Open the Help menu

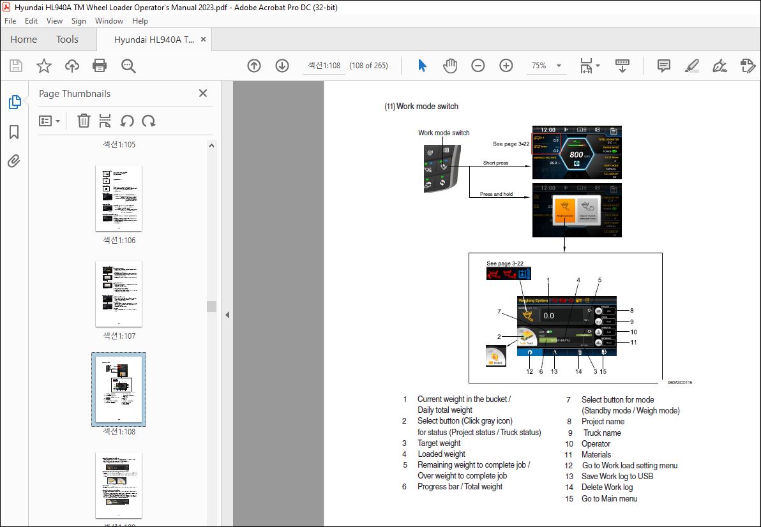pos(140,21)
